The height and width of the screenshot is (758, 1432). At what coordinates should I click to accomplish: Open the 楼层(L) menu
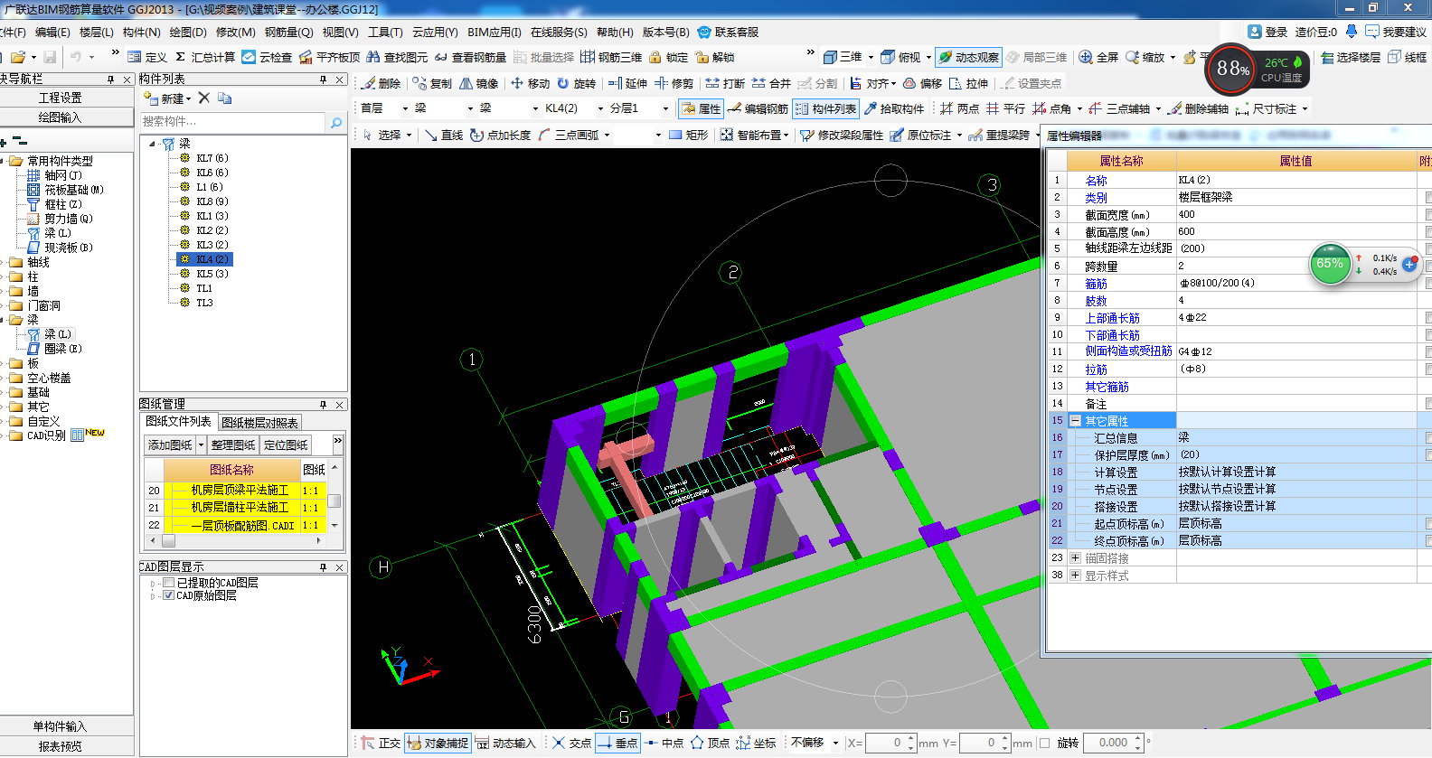[x=97, y=32]
